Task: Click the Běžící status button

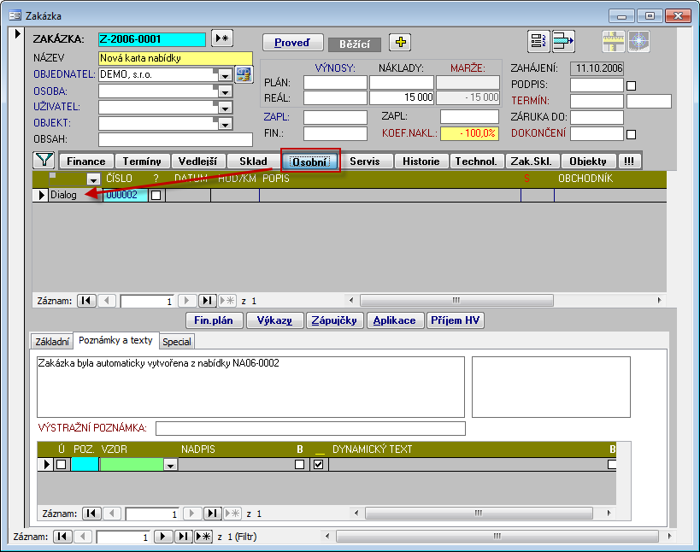Action: pyautogui.click(x=355, y=44)
